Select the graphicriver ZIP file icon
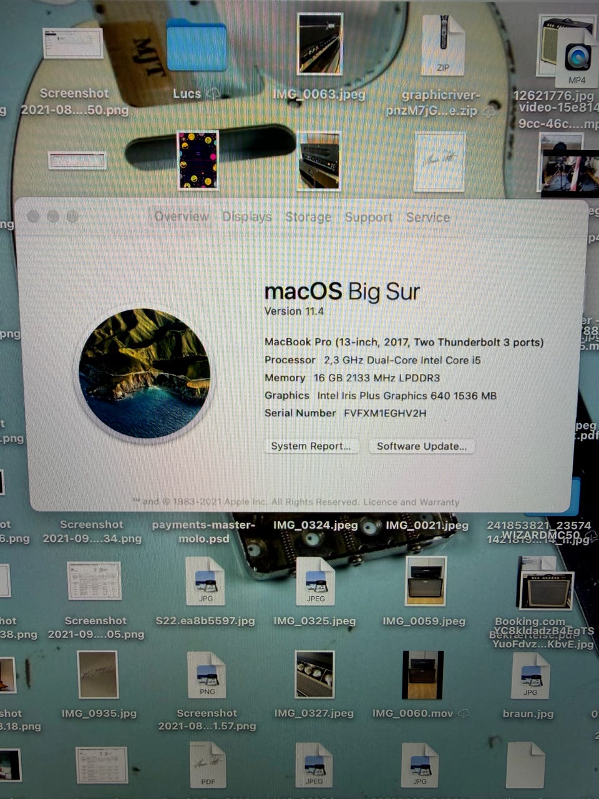The height and width of the screenshot is (799, 599). click(x=443, y=45)
